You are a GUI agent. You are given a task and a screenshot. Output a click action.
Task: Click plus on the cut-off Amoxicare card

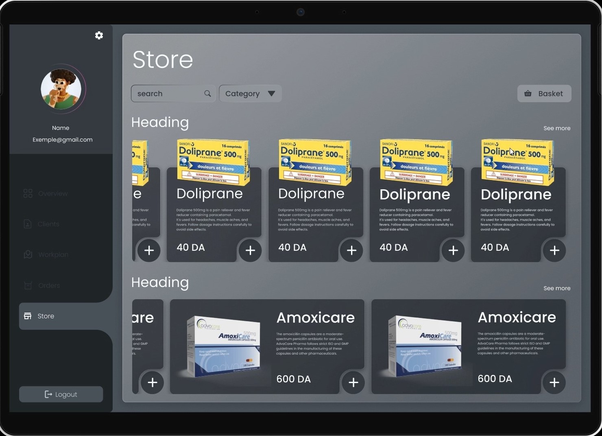[x=152, y=382]
